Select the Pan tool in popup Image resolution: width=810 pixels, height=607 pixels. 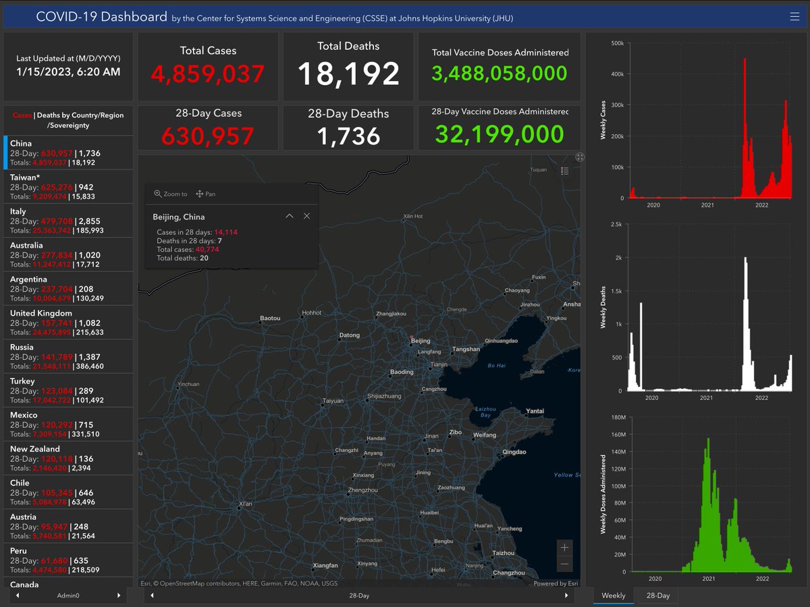click(x=205, y=194)
